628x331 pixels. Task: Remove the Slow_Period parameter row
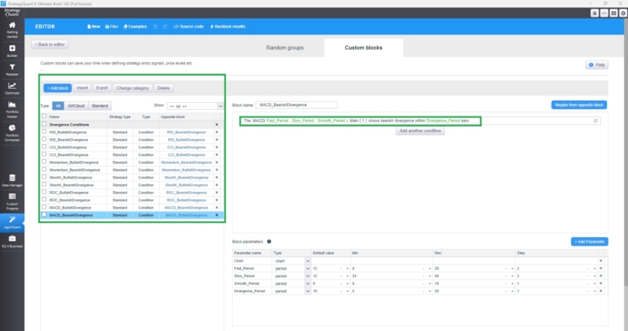600,276
